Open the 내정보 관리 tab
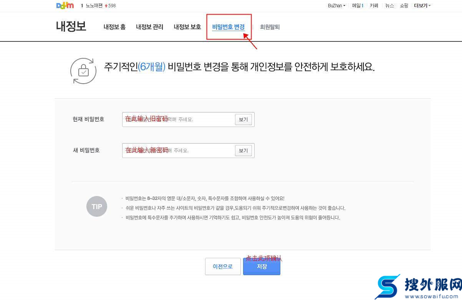This screenshot has height=300, width=462. pos(150,27)
